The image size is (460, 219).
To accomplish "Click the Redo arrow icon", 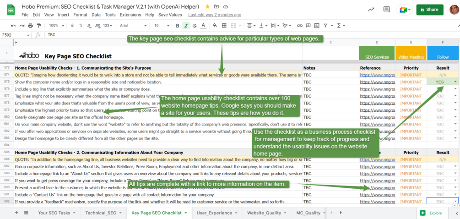I will tap(22, 26).
